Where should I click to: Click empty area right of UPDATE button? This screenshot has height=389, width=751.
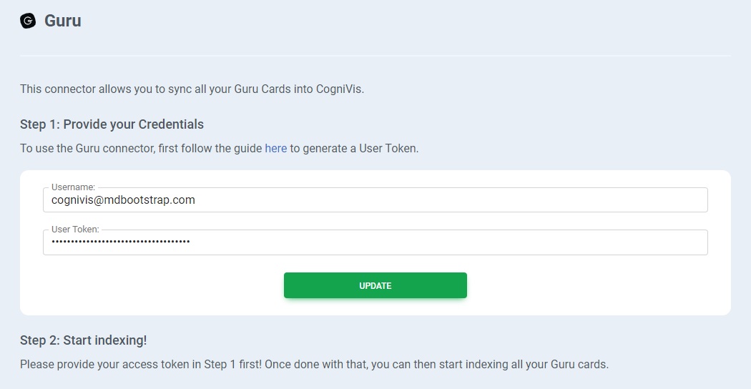coord(586,285)
